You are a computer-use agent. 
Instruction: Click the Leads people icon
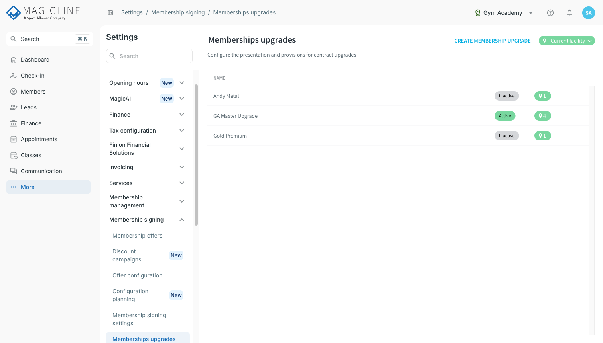(x=14, y=107)
